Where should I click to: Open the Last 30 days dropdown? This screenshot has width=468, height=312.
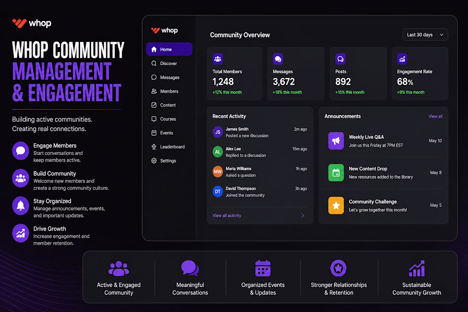point(425,34)
